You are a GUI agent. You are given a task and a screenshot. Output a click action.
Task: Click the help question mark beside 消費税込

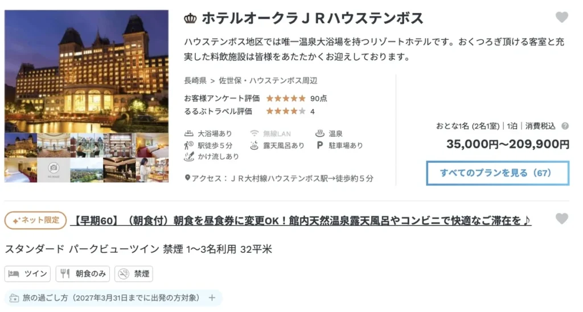[x=565, y=126]
